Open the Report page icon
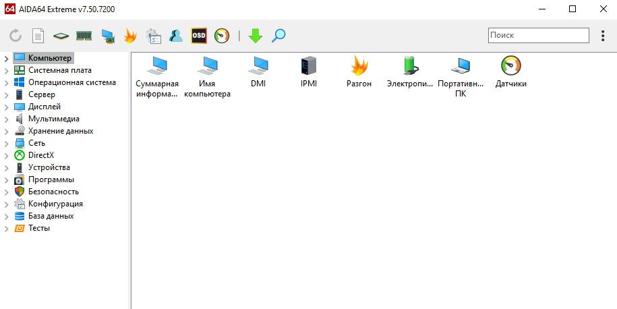 click(x=38, y=36)
